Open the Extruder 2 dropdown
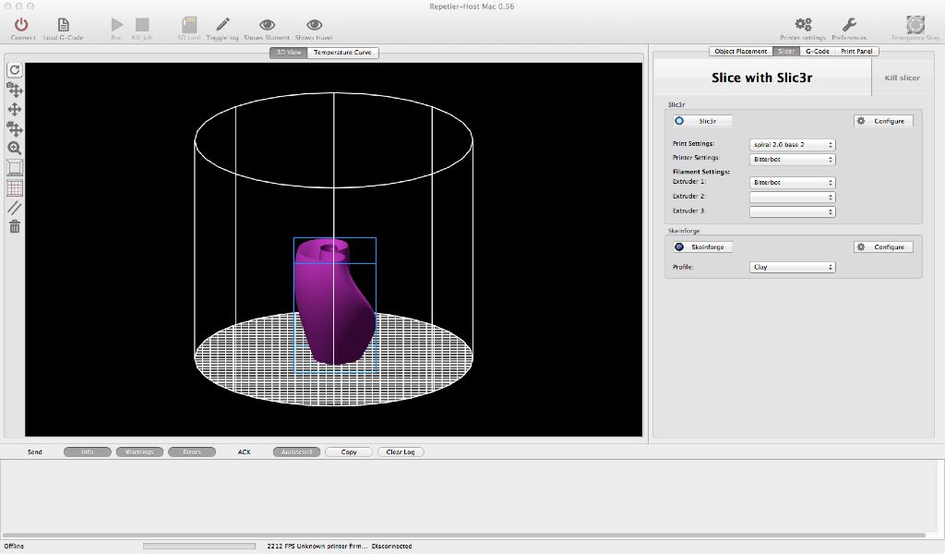The image size is (945, 554). (x=792, y=197)
